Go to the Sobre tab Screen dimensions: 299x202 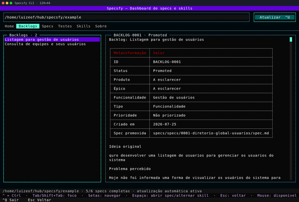point(101,26)
